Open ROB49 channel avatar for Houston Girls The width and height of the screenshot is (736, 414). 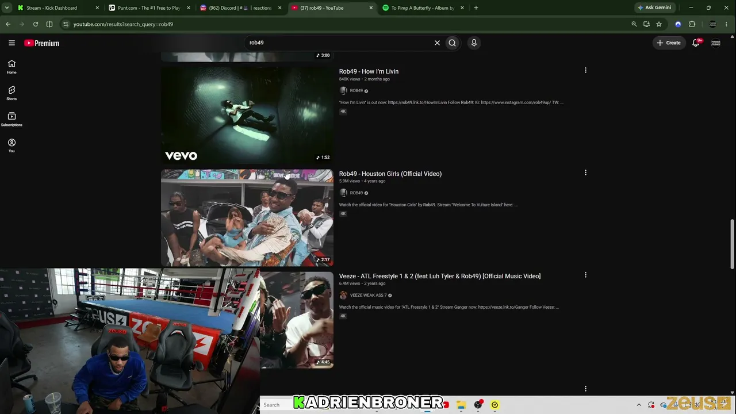[343, 193]
